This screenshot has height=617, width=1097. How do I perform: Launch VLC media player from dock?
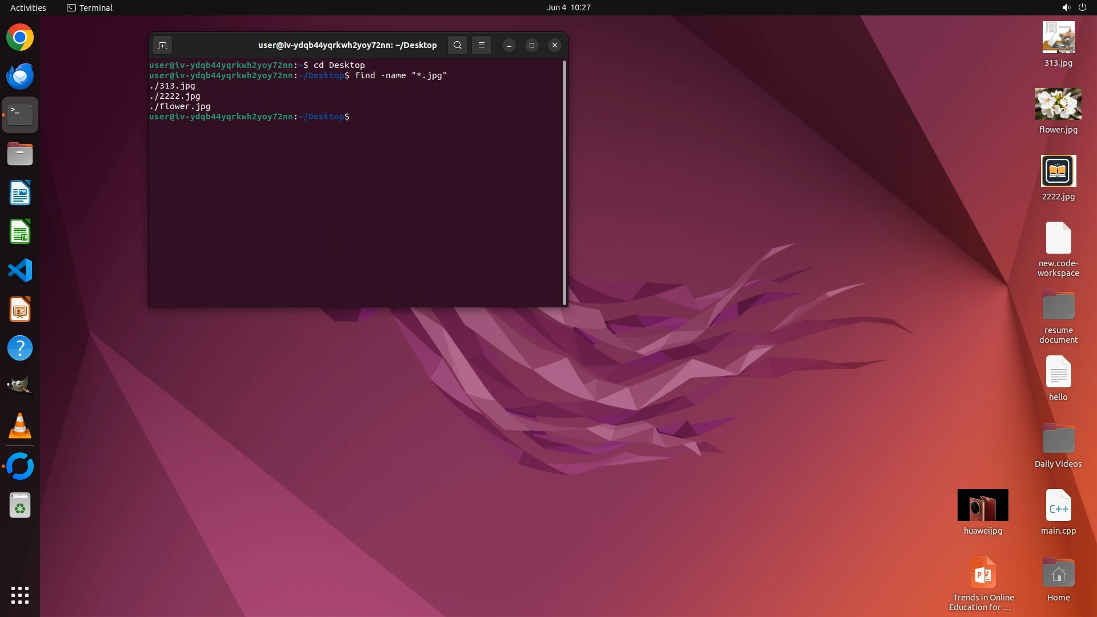point(20,426)
